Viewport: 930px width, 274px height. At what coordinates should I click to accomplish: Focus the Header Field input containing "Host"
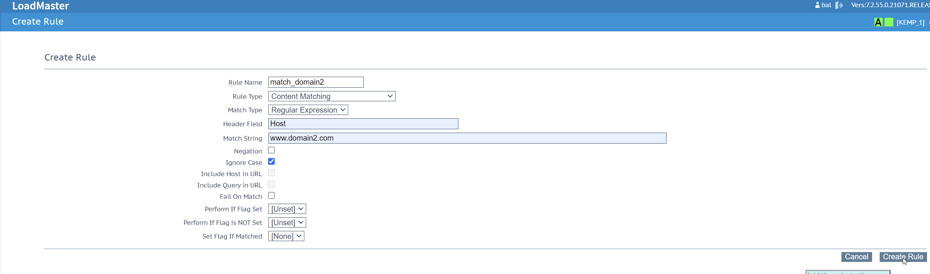point(363,124)
